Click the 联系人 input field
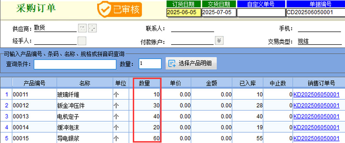This screenshot has height=143, width=345. click(192, 28)
